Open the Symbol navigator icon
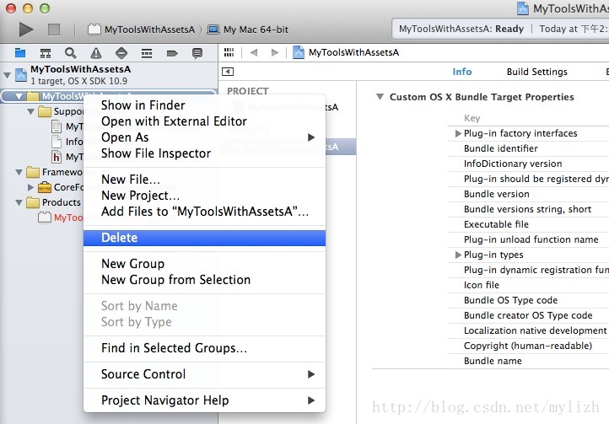 click(46, 53)
